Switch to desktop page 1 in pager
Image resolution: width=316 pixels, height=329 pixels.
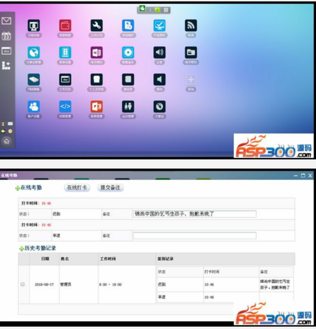tap(150, 10)
